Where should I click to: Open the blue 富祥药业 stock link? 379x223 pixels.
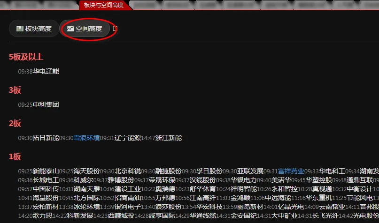[291, 171]
